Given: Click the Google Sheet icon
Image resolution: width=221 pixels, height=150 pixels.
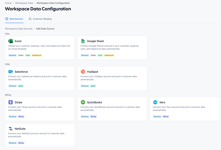Looking at the screenshot, I should tap(83, 41).
